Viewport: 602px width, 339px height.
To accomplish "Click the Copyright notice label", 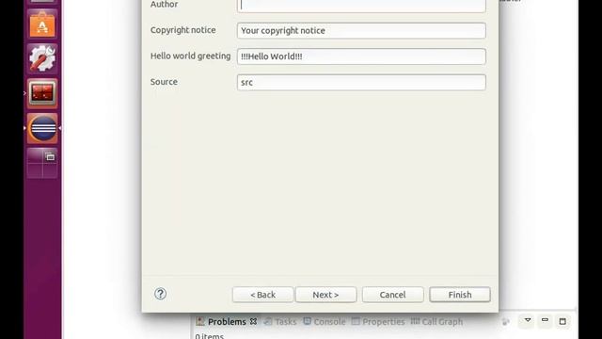I will (x=183, y=30).
